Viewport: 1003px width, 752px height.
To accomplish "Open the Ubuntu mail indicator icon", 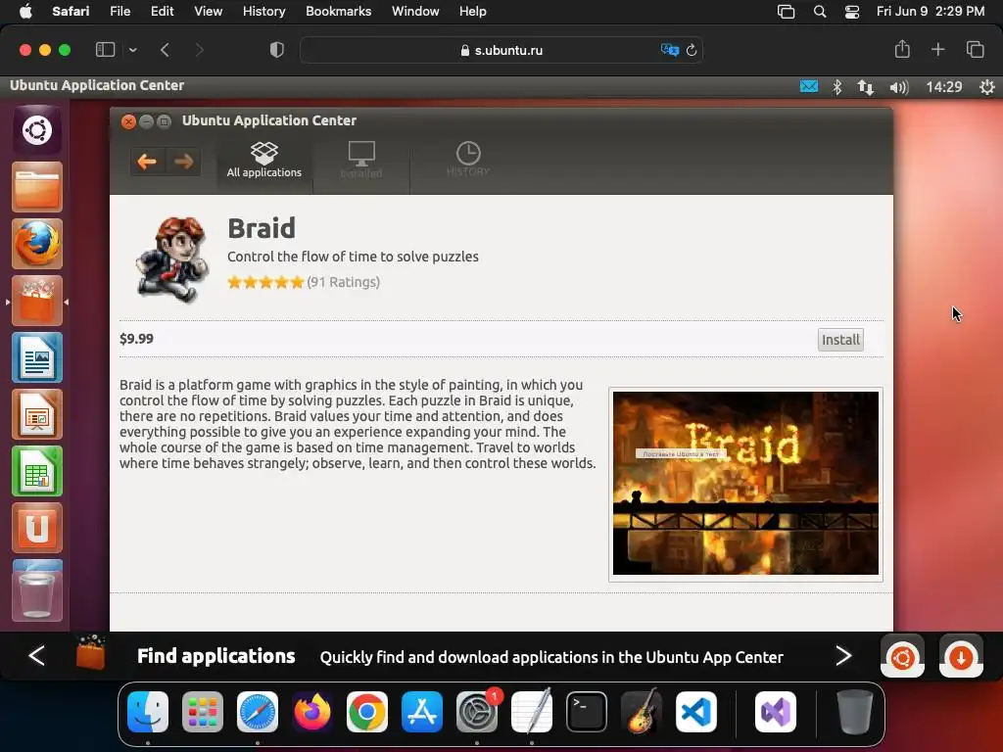I will [x=809, y=86].
